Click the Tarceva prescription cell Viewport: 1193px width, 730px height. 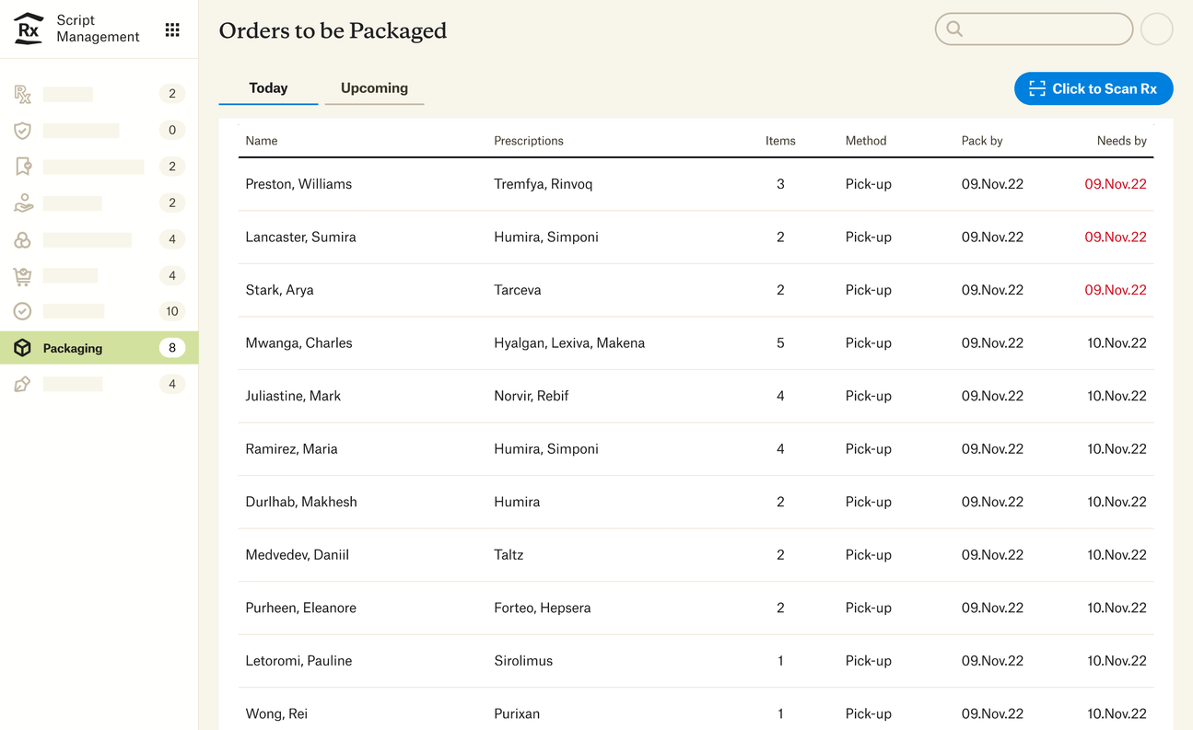518,290
